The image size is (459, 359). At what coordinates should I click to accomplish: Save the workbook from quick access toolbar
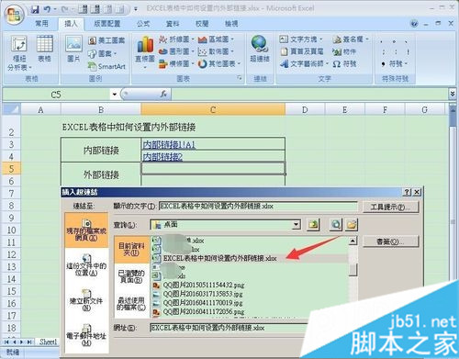pos(35,9)
